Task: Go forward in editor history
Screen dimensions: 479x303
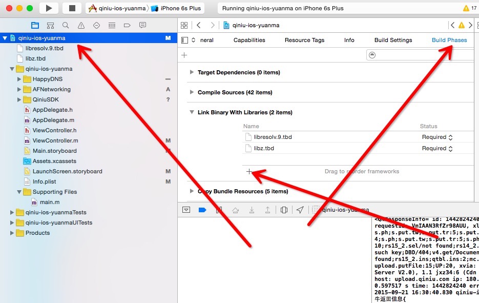Action: pos(212,25)
